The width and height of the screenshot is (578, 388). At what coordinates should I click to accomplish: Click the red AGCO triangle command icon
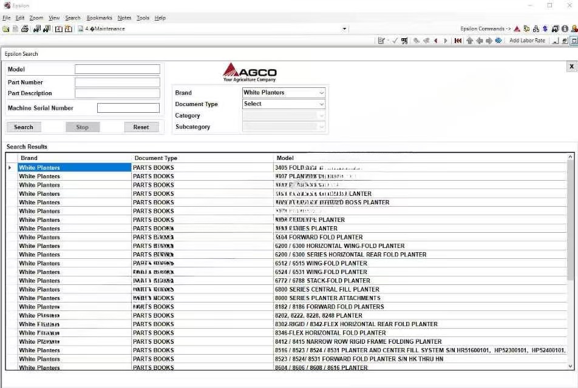click(517, 28)
